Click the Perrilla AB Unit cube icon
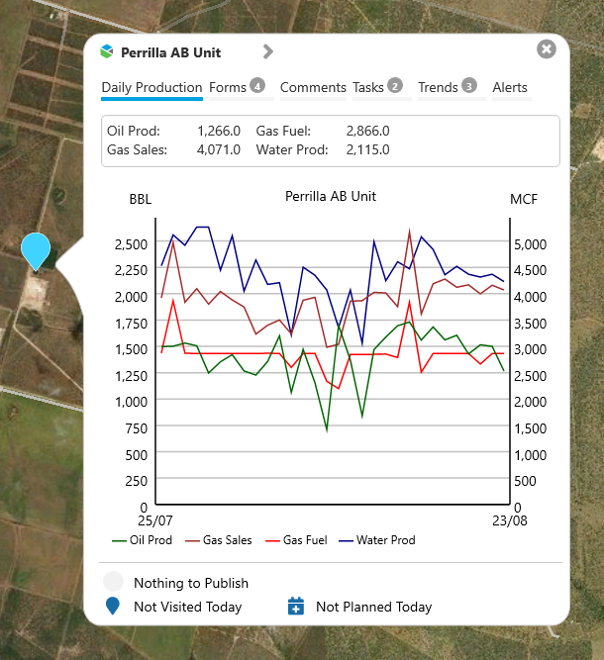This screenshot has width=604, height=660. 107,52
